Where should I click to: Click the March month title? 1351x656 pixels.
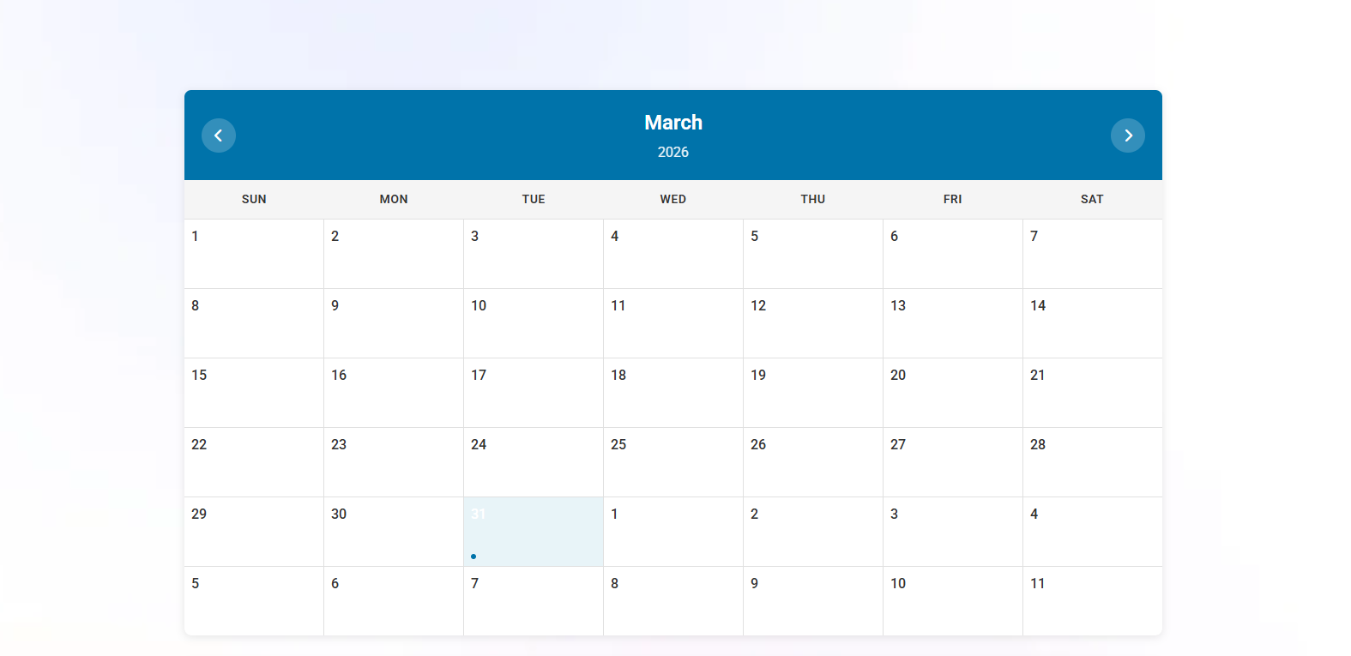pos(673,123)
